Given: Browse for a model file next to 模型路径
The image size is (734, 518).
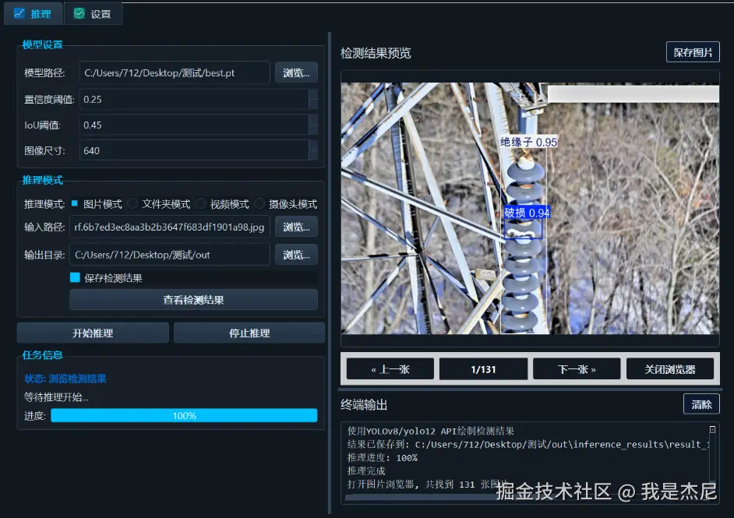Looking at the screenshot, I should pos(296,72).
